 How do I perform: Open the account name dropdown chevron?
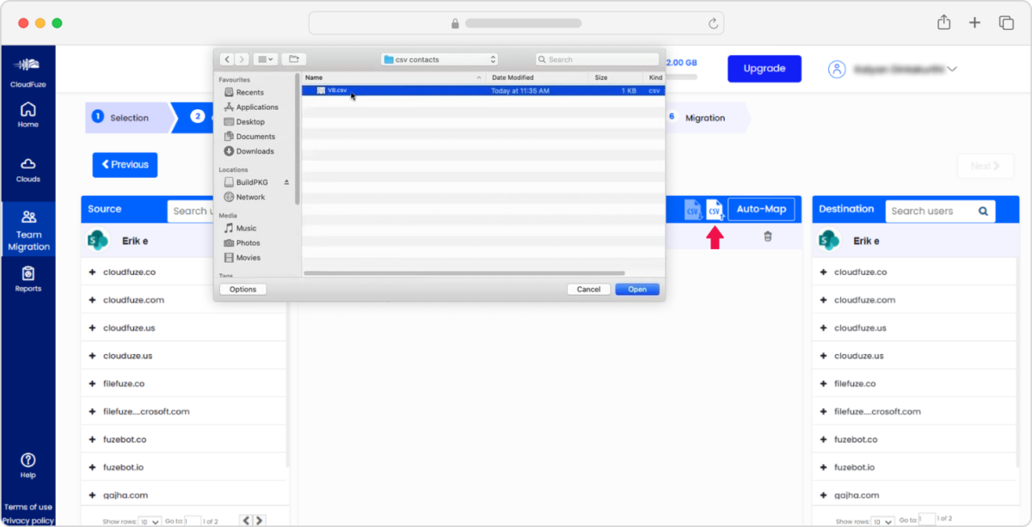[x=951, y=69]
